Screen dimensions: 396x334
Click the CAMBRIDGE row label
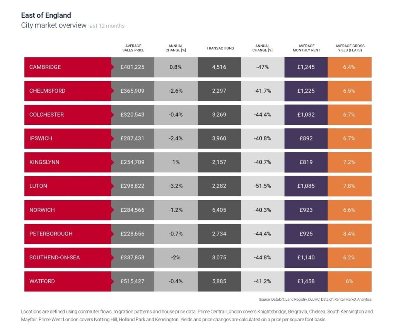45,67
